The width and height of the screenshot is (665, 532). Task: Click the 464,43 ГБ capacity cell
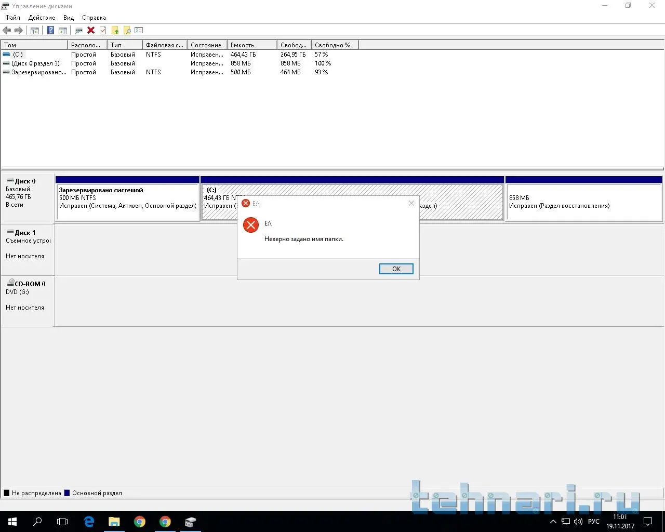click(x=243, y=55)
